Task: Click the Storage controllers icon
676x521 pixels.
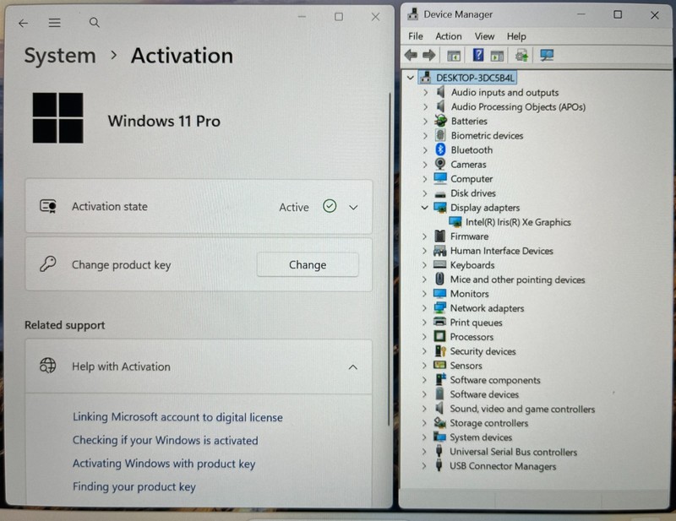Action: pyautogui.click(x=439, y=422)
